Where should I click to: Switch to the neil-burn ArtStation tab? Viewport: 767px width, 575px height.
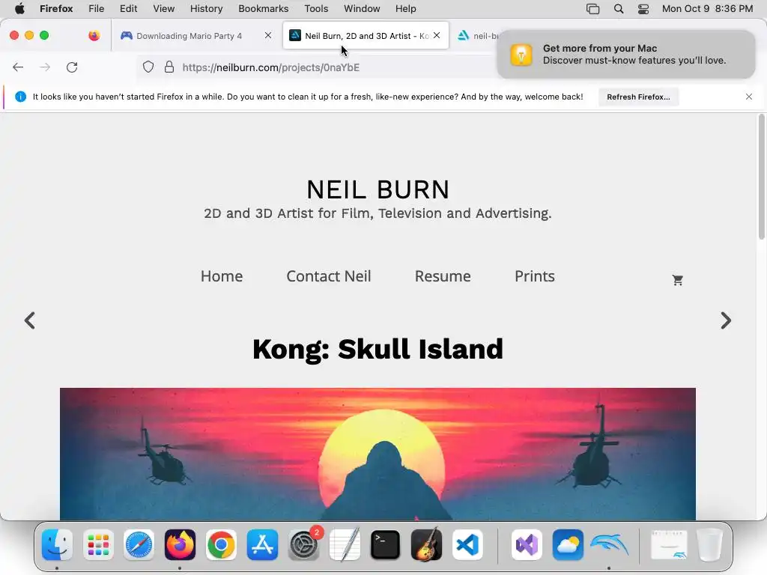point(477,36)
